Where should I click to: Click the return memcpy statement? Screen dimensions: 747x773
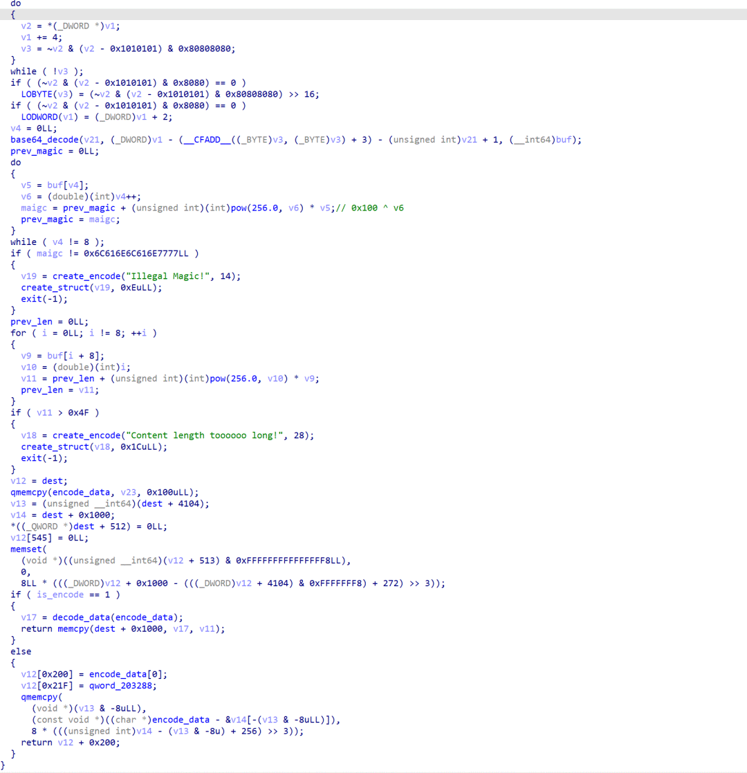point(123,628)
